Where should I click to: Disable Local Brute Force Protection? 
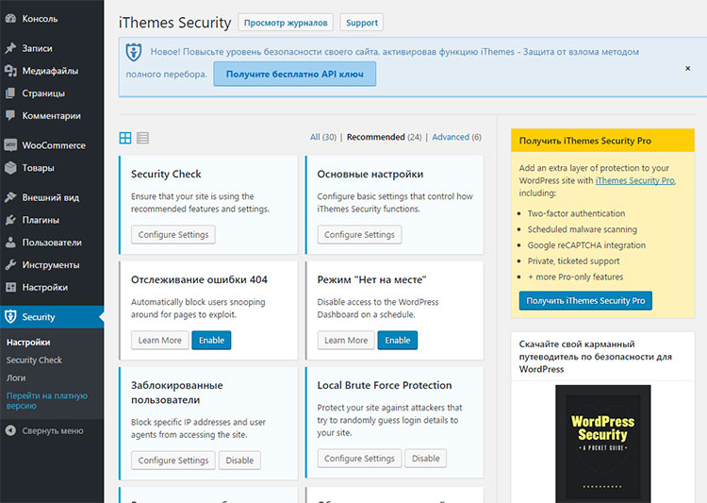tap(426, 459)
